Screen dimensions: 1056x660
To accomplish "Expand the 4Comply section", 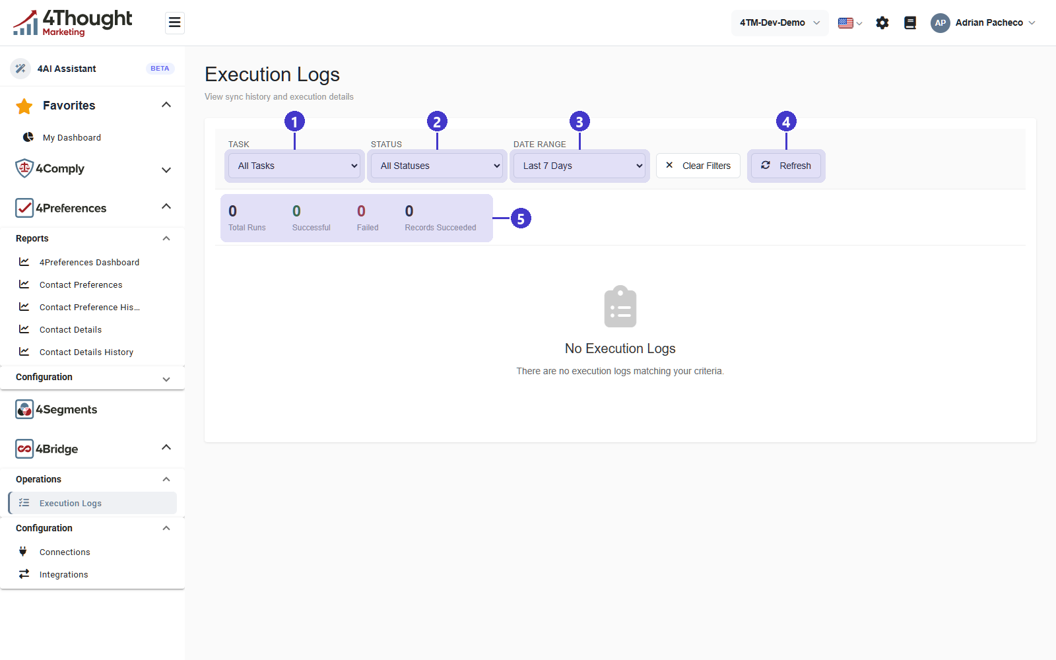I will pyautogui.click(x=166, y=170).
